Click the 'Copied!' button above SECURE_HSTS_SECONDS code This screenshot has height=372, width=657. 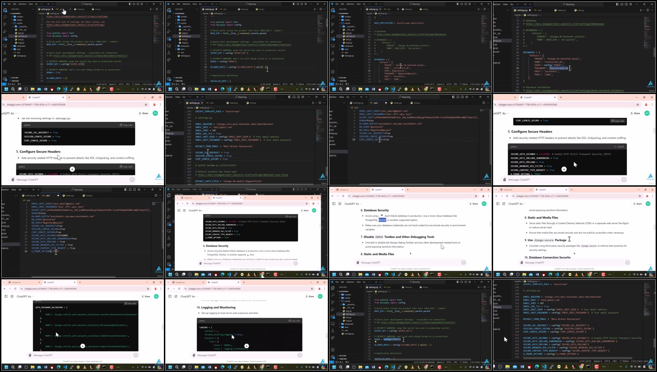point(619,147)
